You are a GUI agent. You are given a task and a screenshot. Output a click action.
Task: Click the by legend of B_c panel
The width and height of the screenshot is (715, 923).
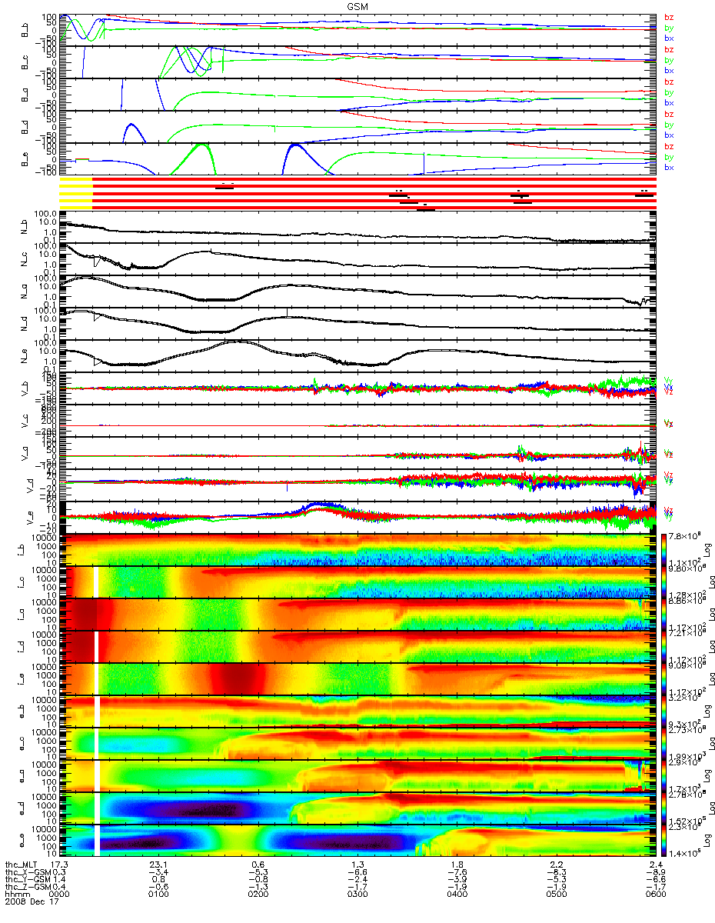(x=668, y=60)
